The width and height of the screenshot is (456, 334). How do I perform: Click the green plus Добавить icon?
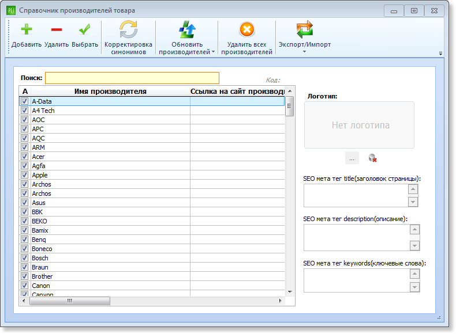point(27,29)
